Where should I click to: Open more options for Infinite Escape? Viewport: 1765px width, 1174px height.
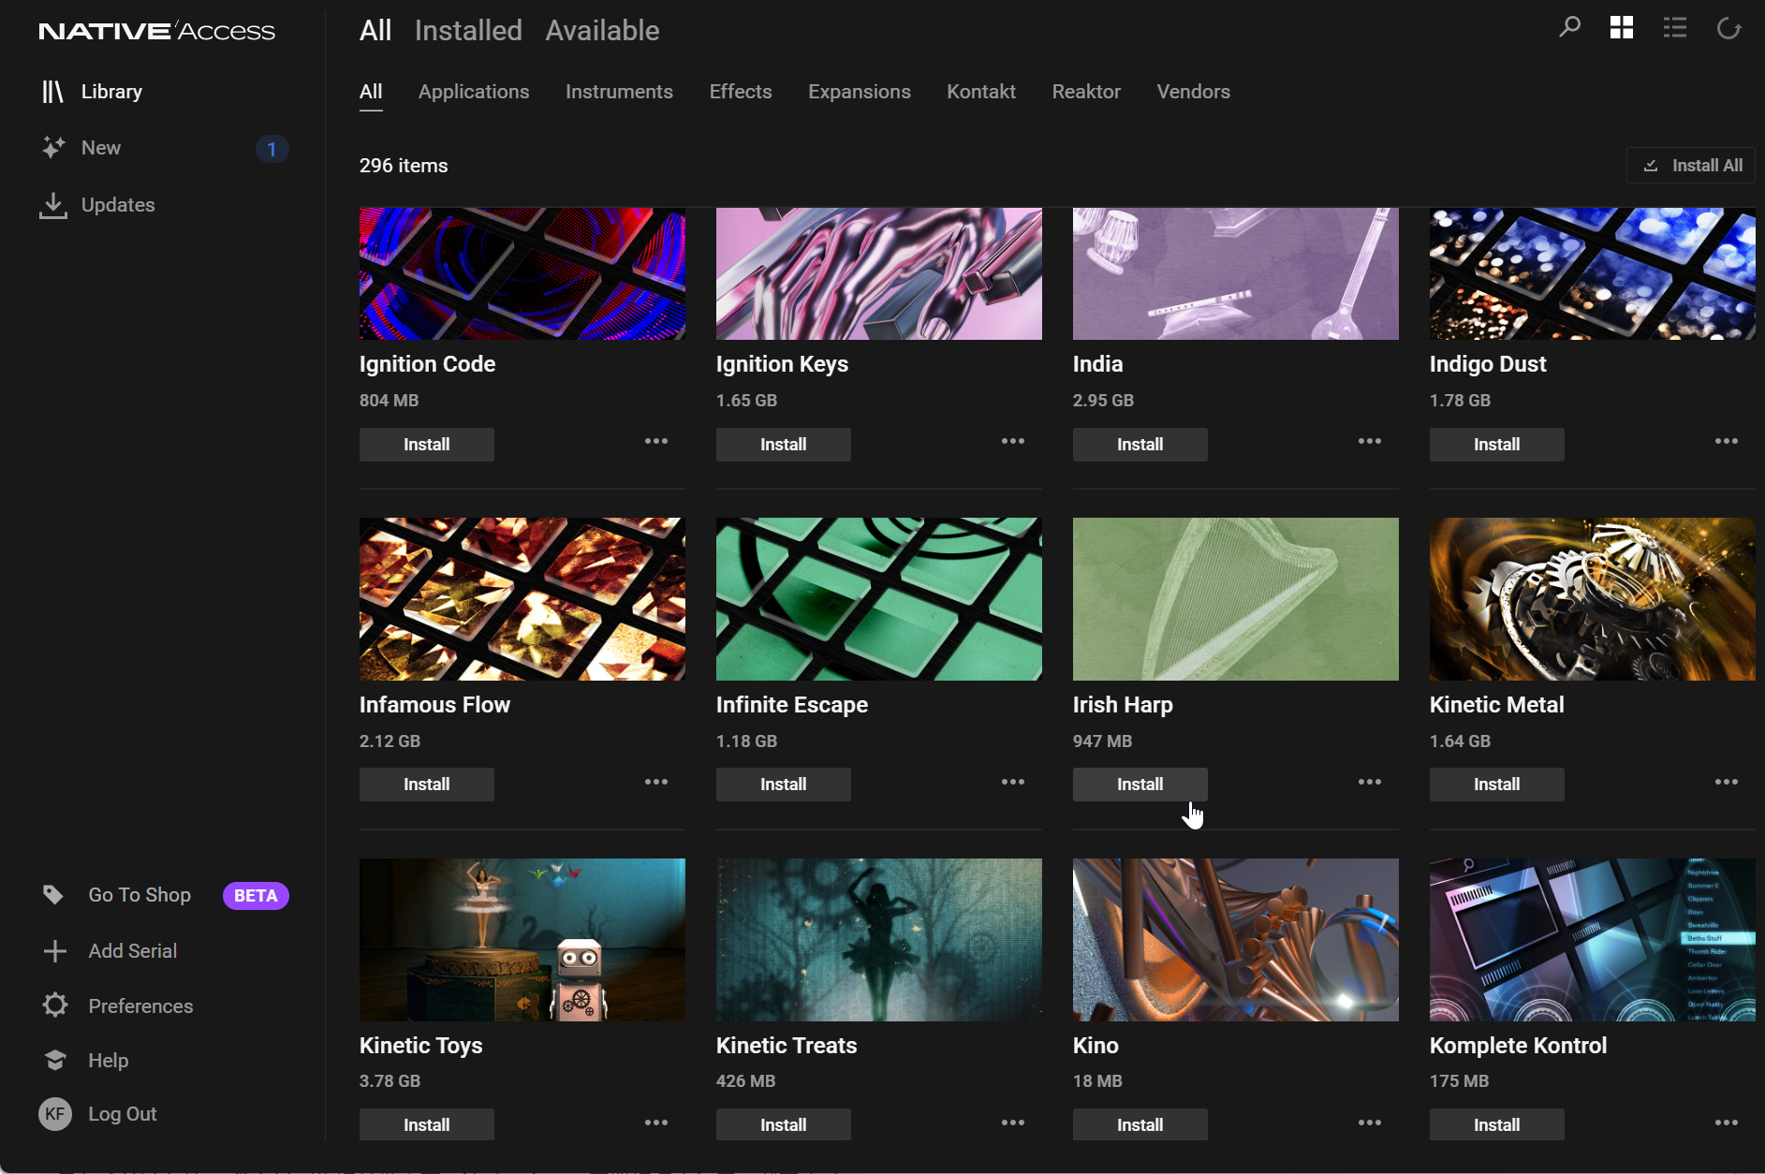click(1013, 782)
